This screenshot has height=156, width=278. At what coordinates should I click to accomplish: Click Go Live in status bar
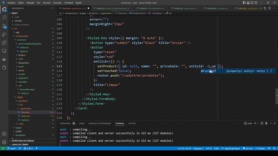(248, 148)
